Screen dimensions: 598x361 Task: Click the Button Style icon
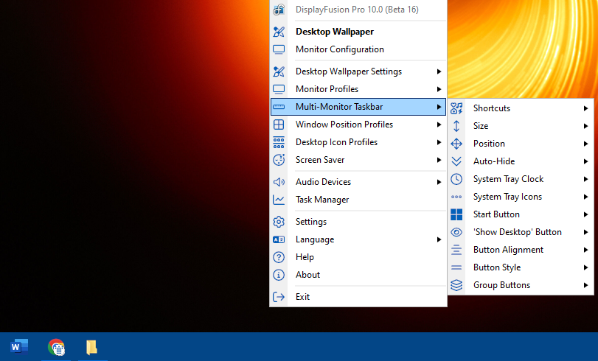456,267
